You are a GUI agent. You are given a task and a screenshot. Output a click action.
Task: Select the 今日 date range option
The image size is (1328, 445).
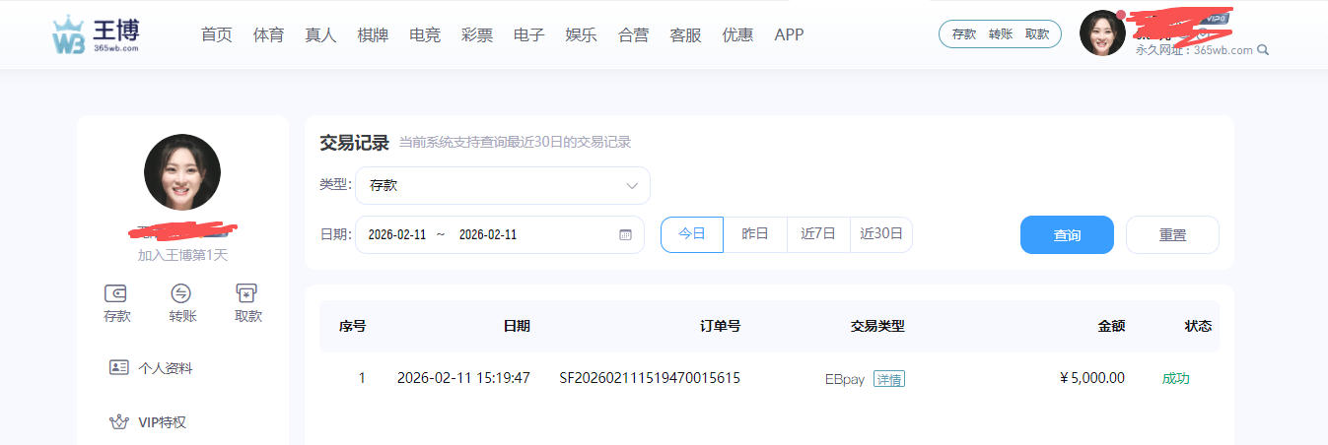click(691, 234)
